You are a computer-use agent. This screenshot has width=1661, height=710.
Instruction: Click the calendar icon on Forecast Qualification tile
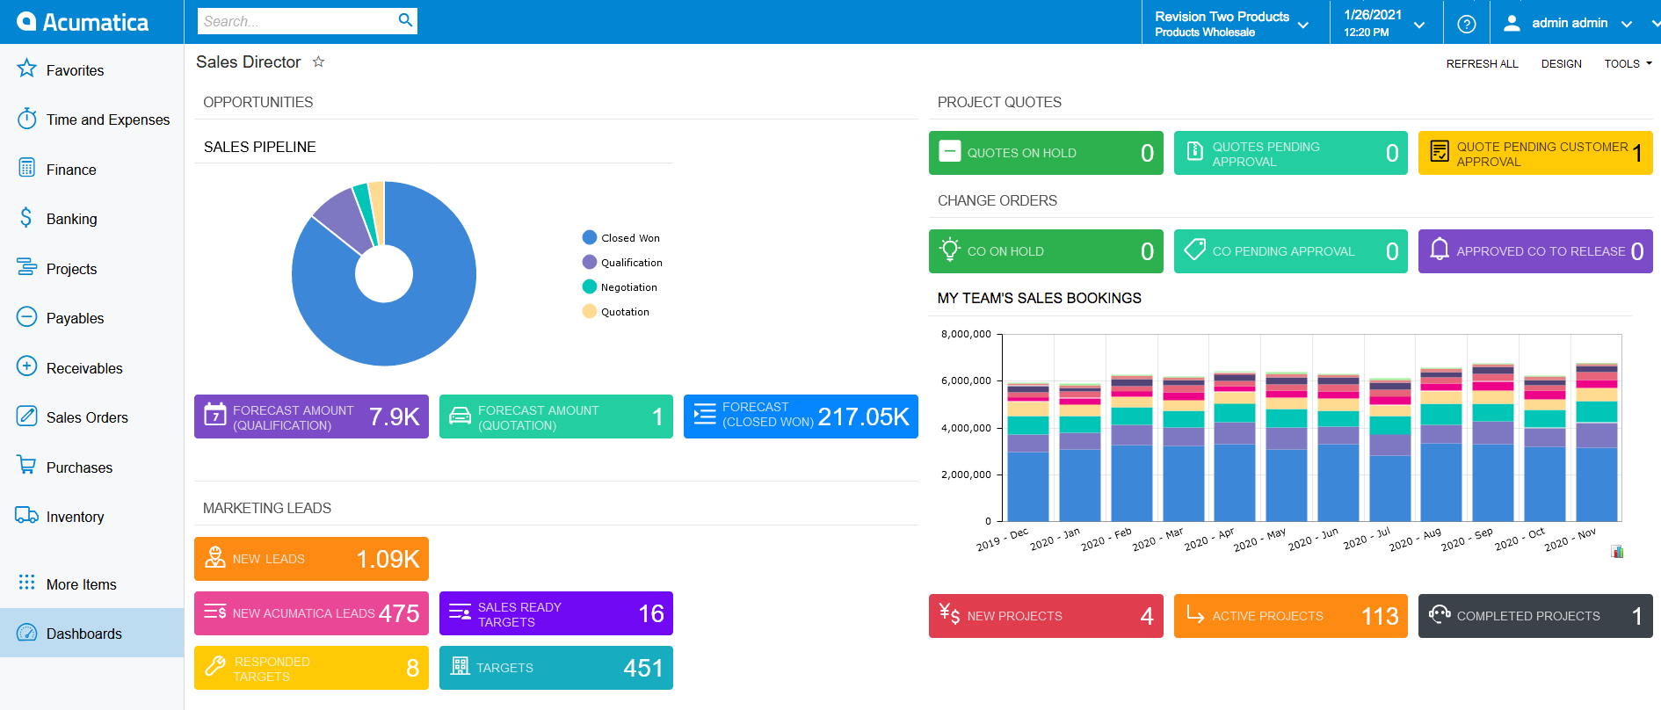(215, 416)
